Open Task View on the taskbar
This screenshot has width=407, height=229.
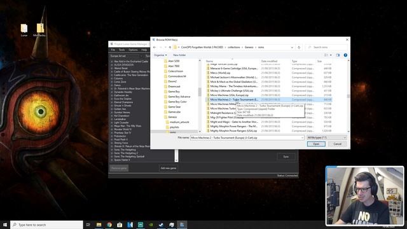(x=88, y=225)
